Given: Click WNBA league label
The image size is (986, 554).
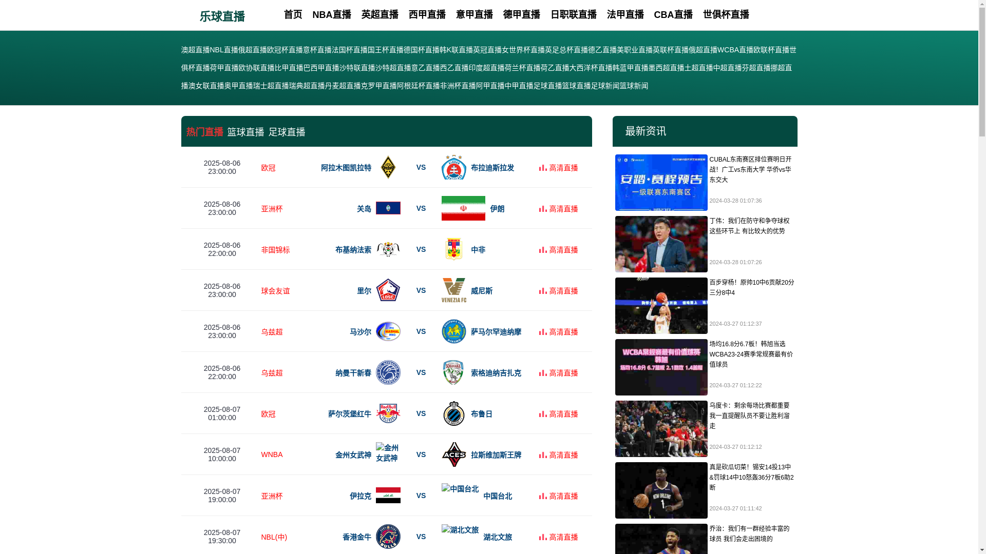Looking at the screenshot, I should [x=272, y=454].
